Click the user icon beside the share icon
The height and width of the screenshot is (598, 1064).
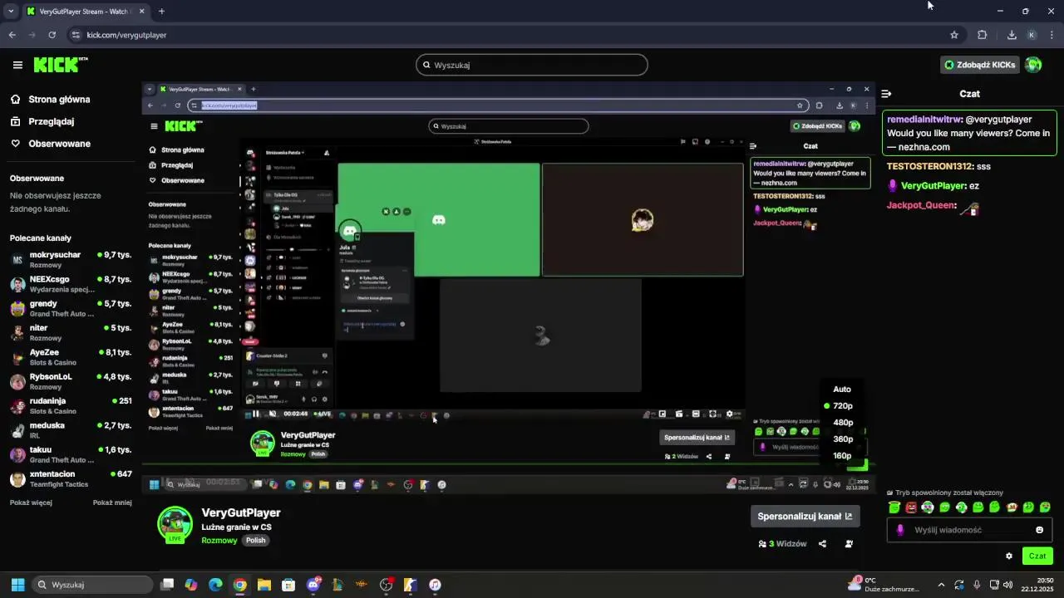tap(849, 544)
